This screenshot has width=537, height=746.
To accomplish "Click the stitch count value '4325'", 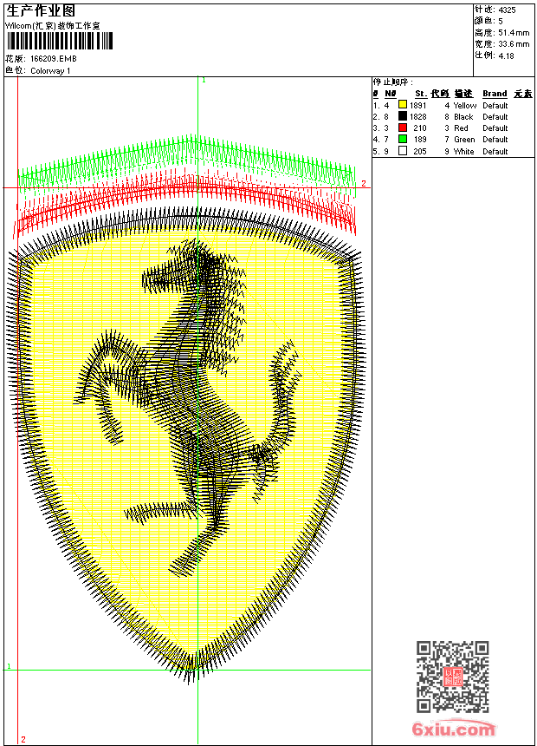I will pos(507,10).
